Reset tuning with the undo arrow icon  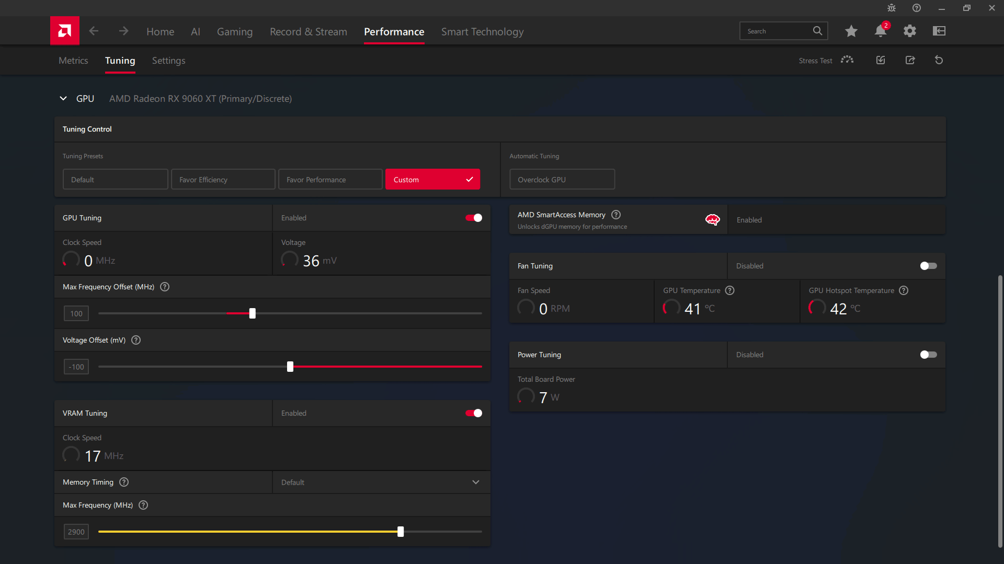coord(939,60)
